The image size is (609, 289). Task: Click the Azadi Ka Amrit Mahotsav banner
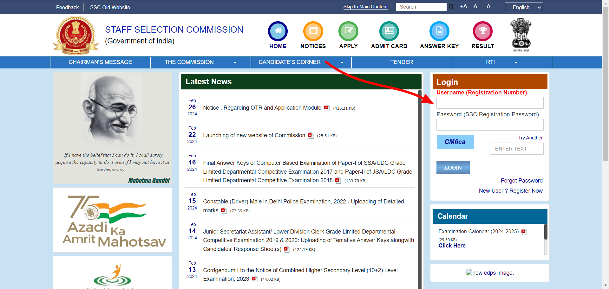[x=112, y=220]
